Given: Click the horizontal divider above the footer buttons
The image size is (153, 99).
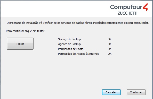Looking at the screenshot, I should click(x=76, y=85).
